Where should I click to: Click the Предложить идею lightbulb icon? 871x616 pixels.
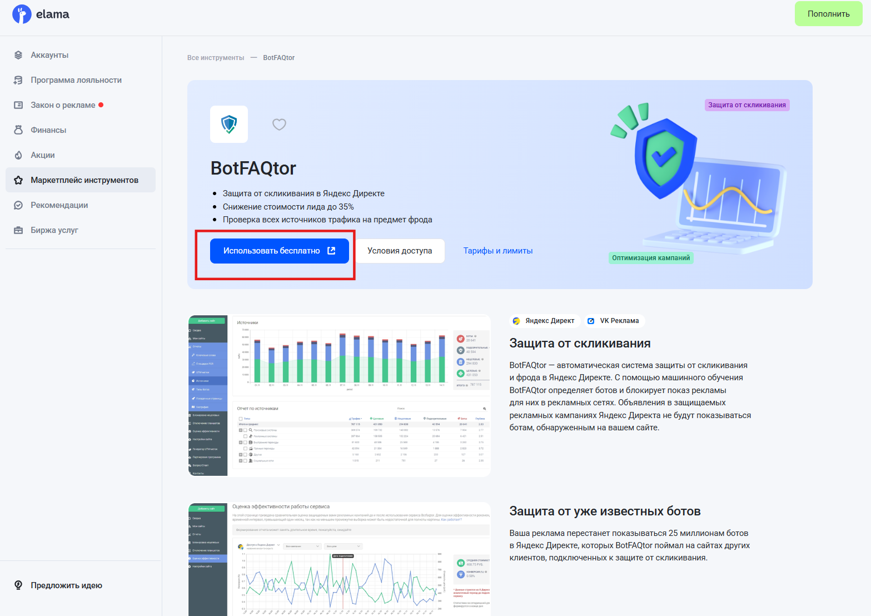point(18,585)
